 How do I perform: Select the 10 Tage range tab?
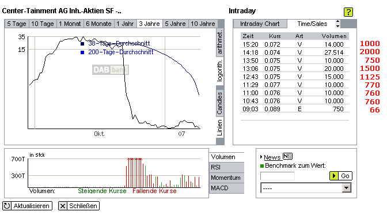pos(43,24)
